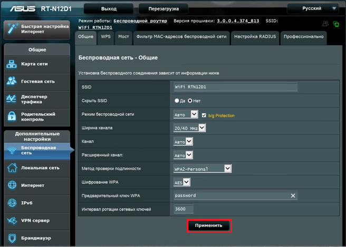This screenshot has height=247, width=346.
Task: Open the Настройка RADIUS tab
Action: 255,37
